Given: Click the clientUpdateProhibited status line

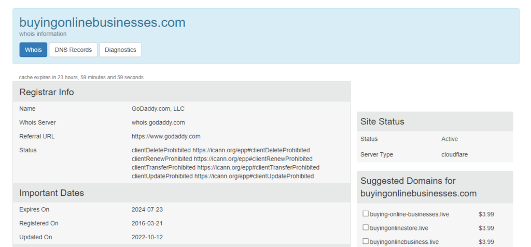Looking at the screenshot, I should (x=223, y=176).
